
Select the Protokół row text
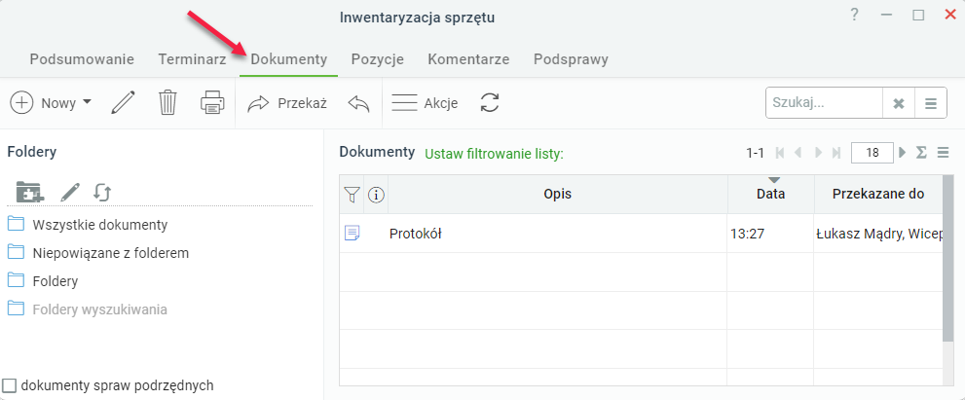[x=416, y=234]
